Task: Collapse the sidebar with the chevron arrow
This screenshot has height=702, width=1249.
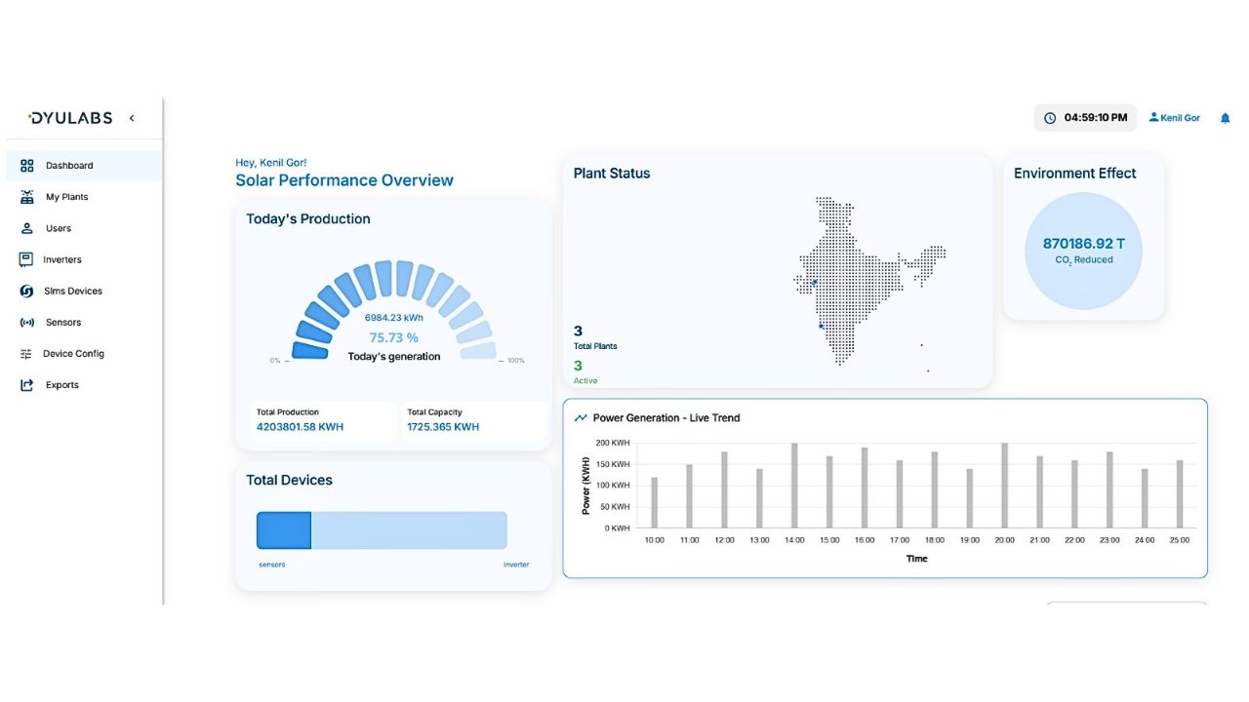Action: click(x=132, y=118)
